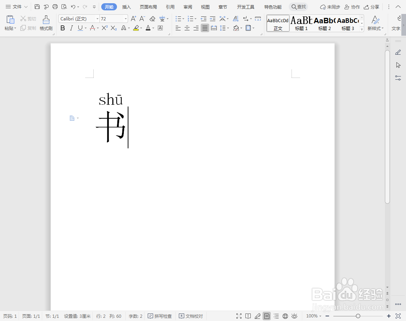Increase paragraph indent
Viewport: 406px width, 321px height.
tap(212, 19)
